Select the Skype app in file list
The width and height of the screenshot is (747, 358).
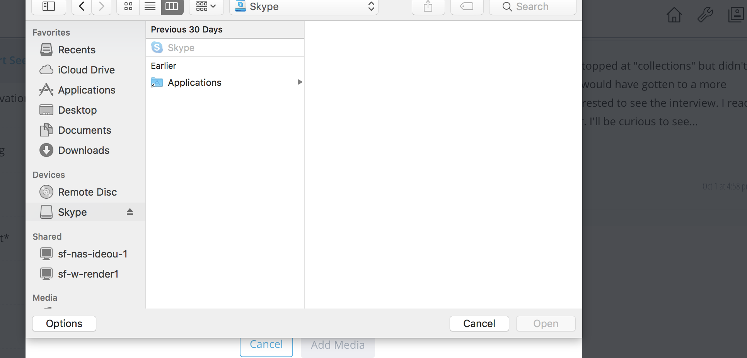(181, 48)
